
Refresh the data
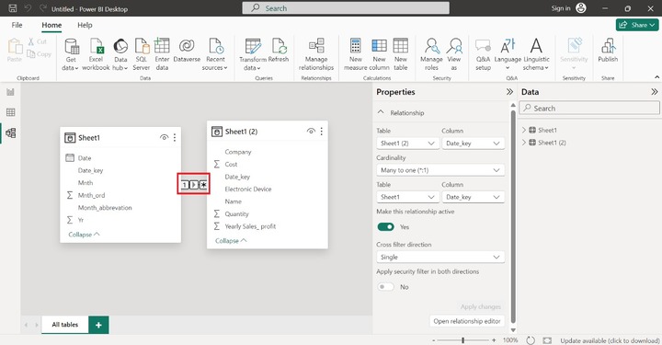point(279,51)
